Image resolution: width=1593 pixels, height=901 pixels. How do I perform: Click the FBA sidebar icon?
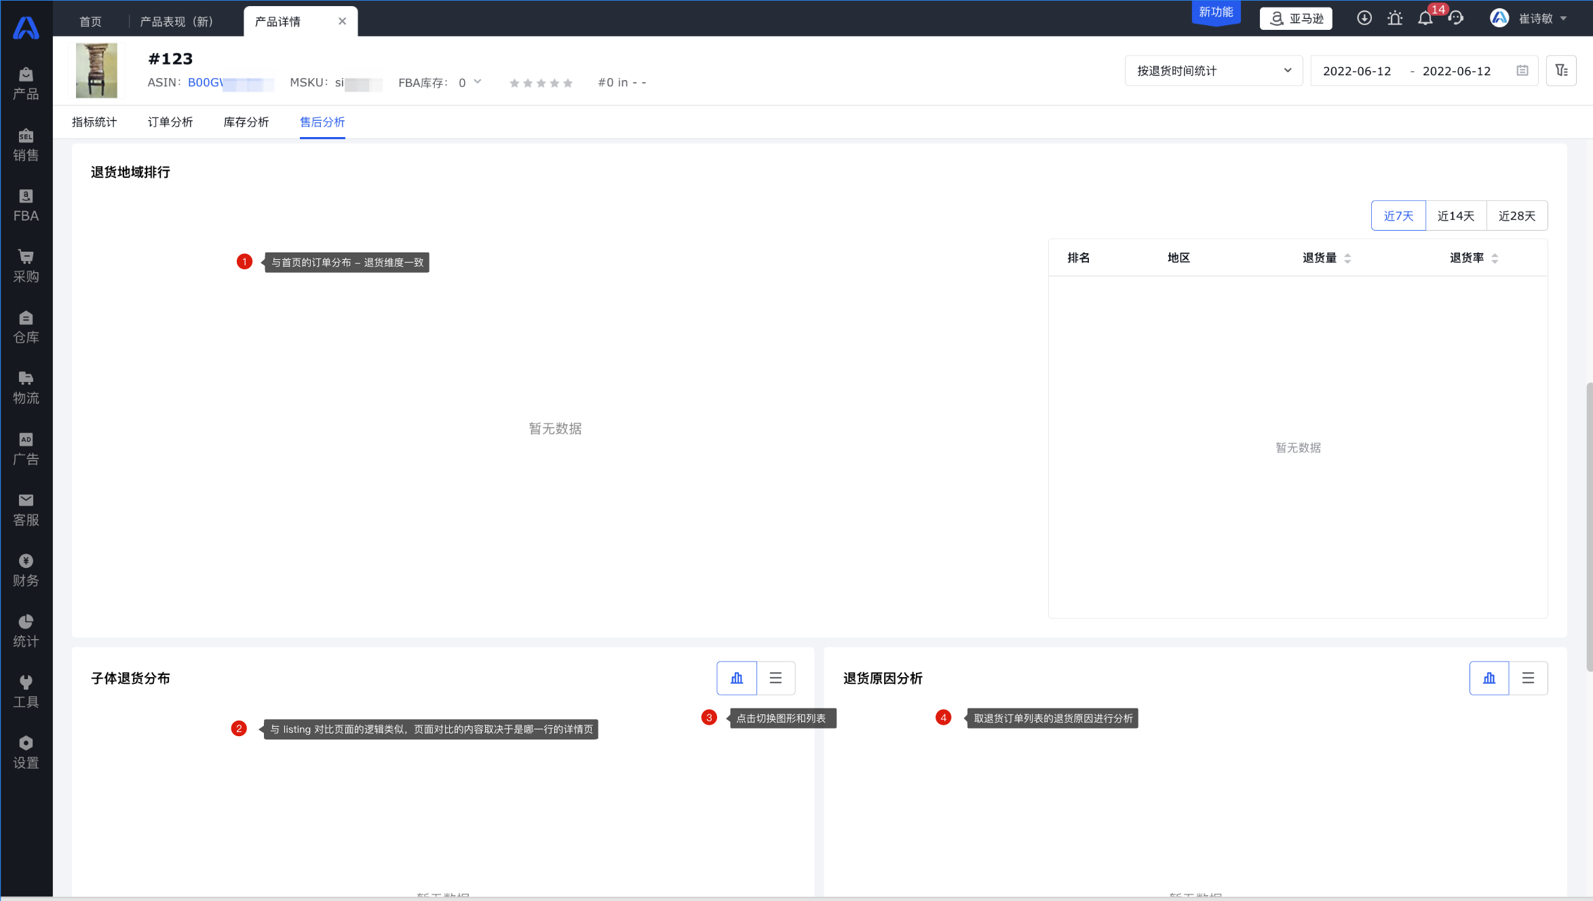26,206
